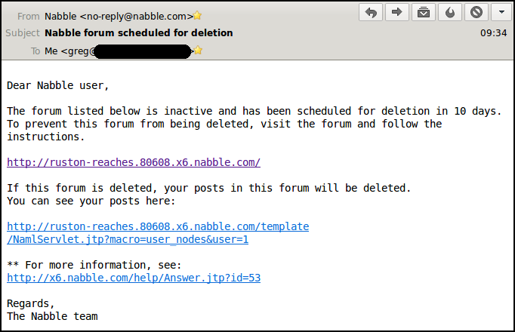Image resolution: width=515 pixels, height=332 pixels.
Task: Visit the Answer.jtp help link
Action: 134,278
